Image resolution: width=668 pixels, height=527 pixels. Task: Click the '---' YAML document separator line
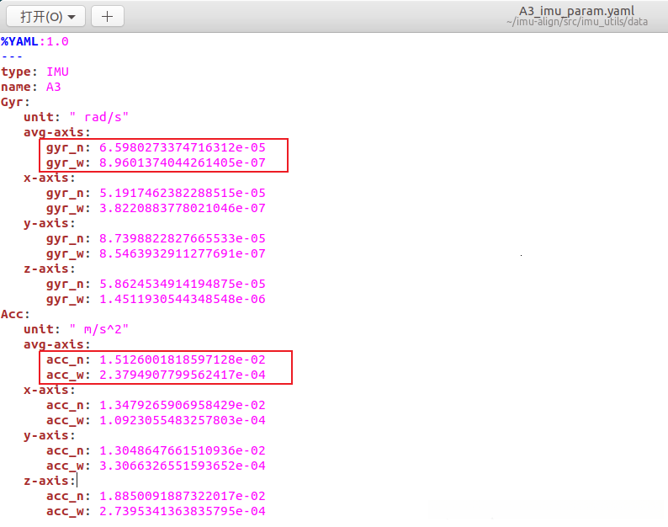click(x=12, y=56)
